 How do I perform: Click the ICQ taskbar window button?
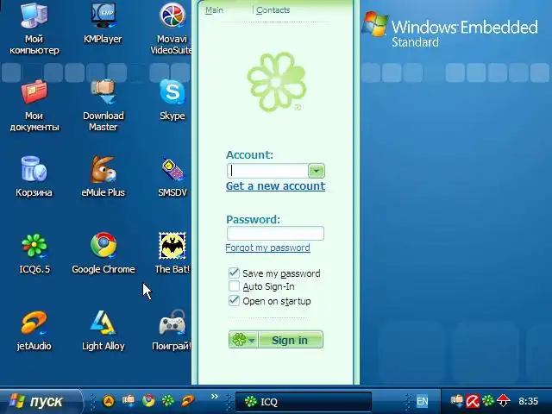click(x=303, y=402)
